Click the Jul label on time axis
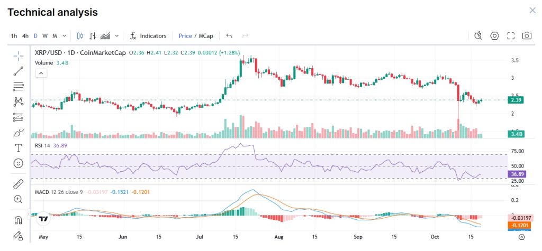 (x=200, y=237)
